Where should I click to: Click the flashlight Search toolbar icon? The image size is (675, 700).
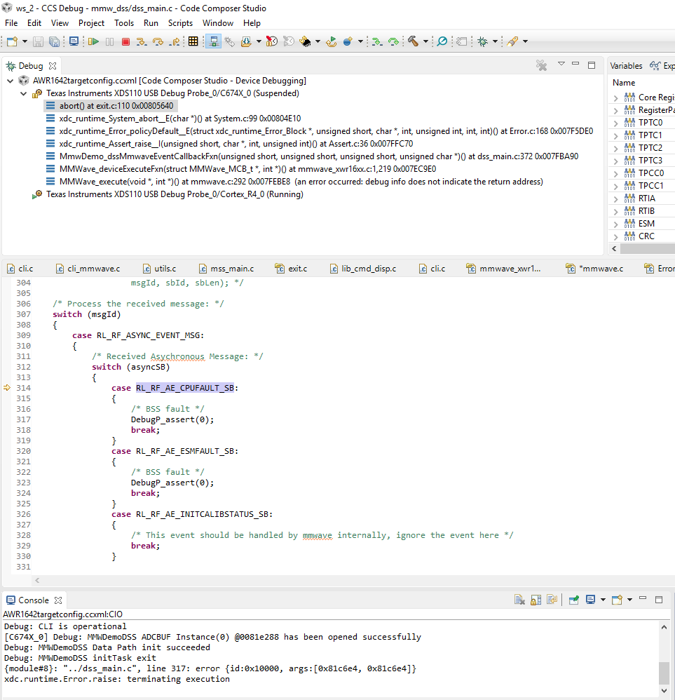[512, 41]
